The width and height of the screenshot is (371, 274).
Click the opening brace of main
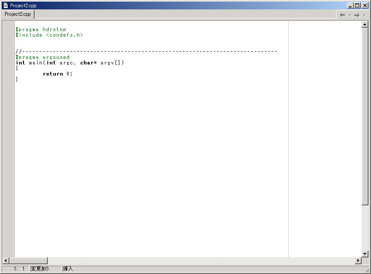[x=17, y=68]
